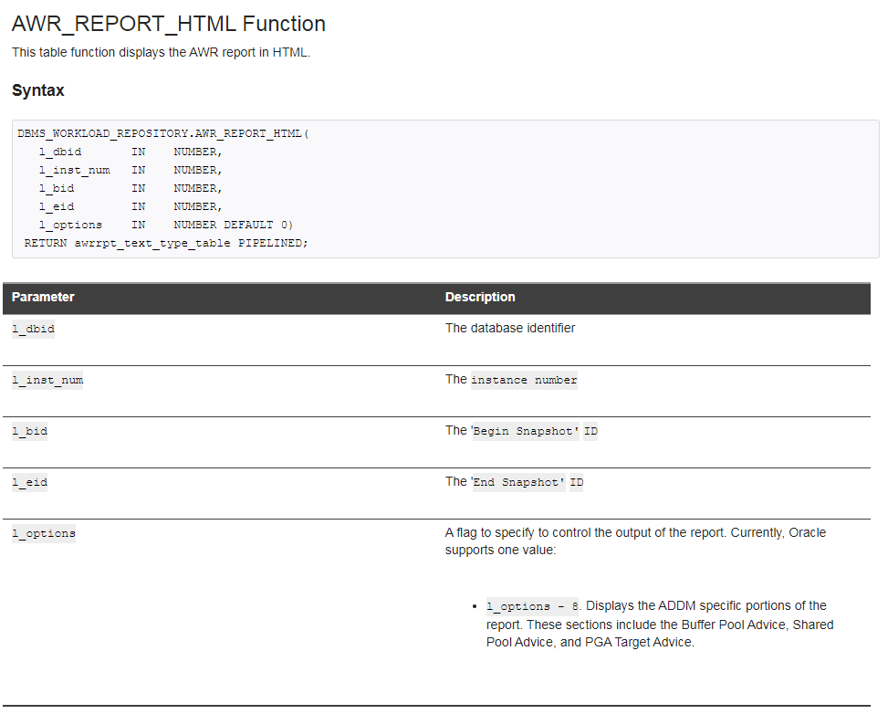Click the database identifier description text

[508, 328]
